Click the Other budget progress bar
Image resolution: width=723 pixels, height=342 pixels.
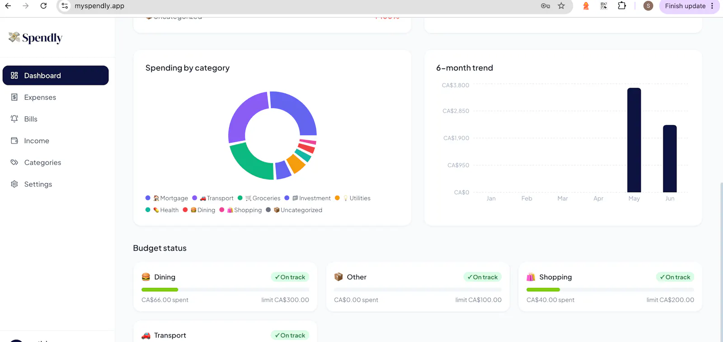[x=418, y=290]
